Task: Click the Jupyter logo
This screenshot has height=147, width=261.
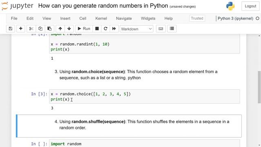Action: tap(17, 6)
